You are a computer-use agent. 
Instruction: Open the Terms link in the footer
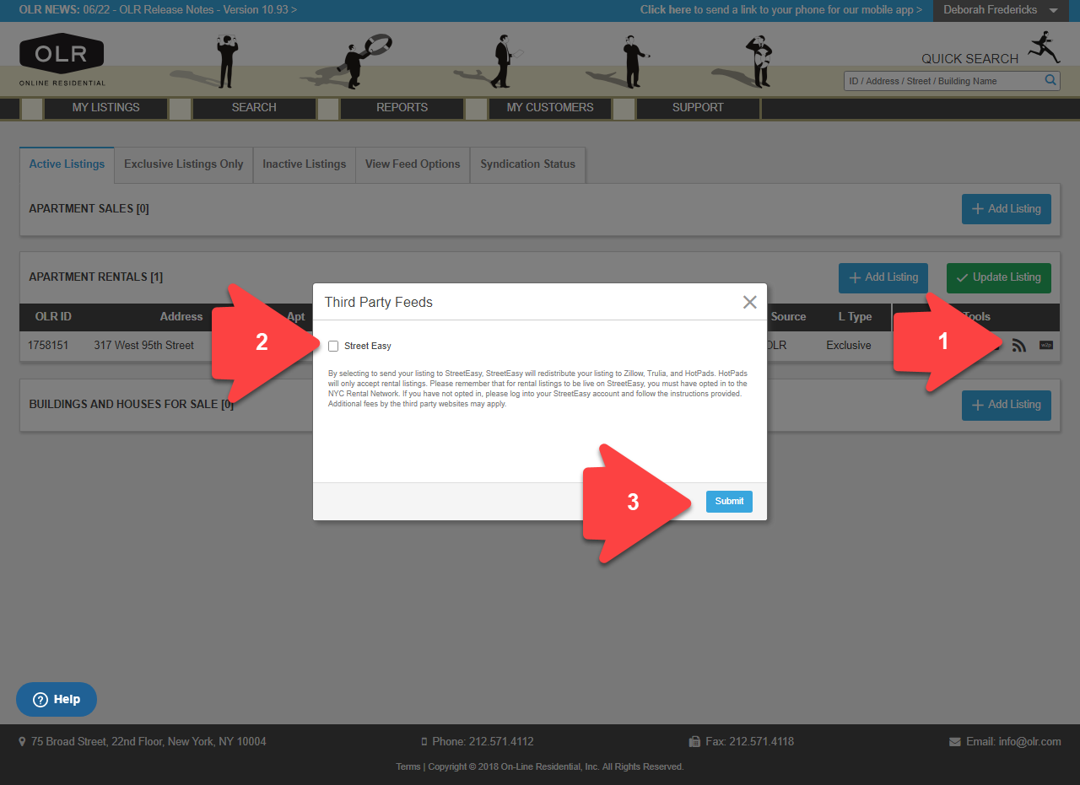[x=408, y=766]
